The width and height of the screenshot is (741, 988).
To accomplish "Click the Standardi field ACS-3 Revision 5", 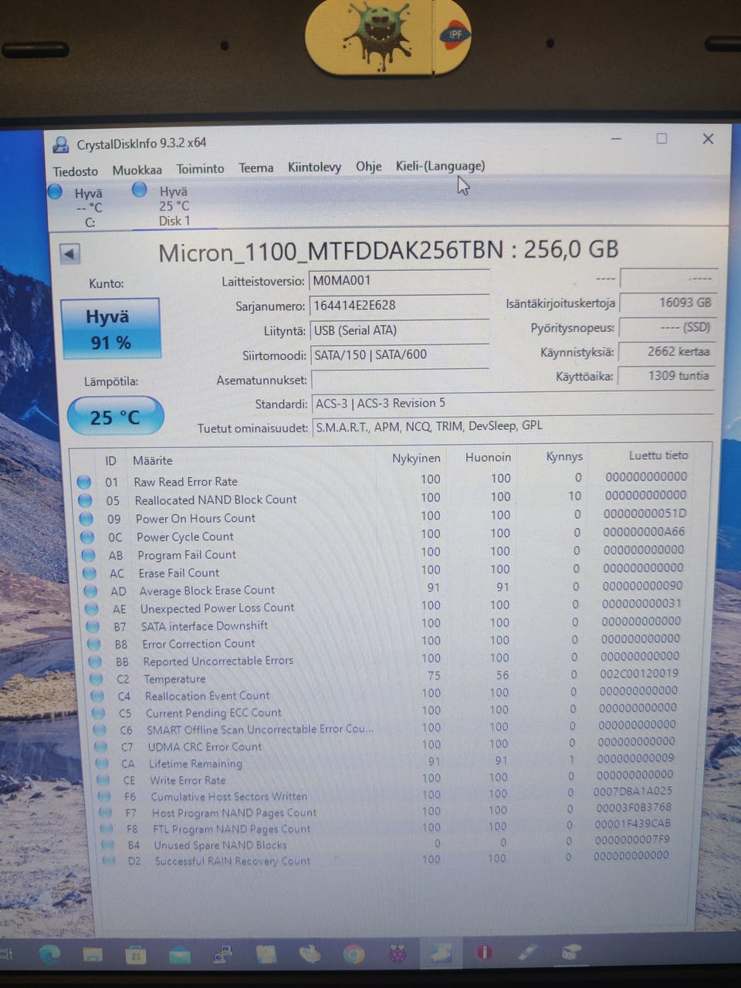I will 513,403.
